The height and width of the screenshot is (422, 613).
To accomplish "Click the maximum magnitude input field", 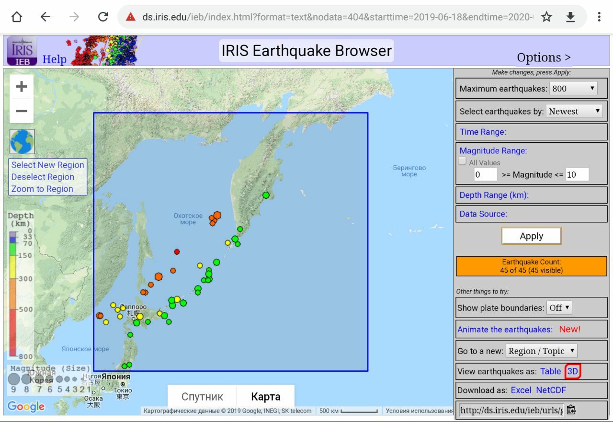I will (x=577, y=175).
